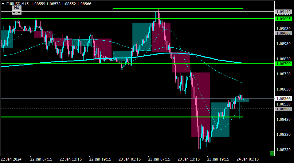Click the 1.09143 price label
The image size is (294, 163).
tap(284, 12)
